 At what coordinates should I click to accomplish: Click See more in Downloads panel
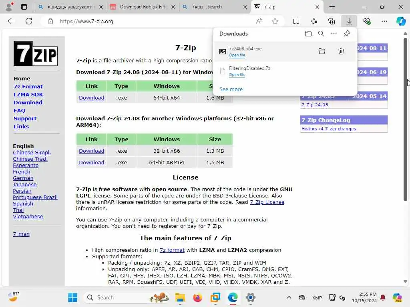click(x=231, y=89)
